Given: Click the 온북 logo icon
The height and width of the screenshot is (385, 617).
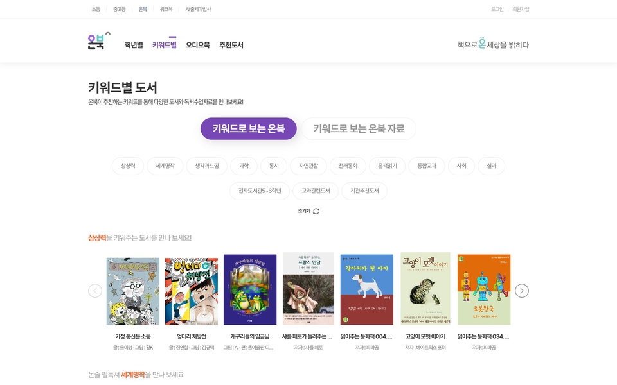Looking at the screenshot, I should point(98,42).
